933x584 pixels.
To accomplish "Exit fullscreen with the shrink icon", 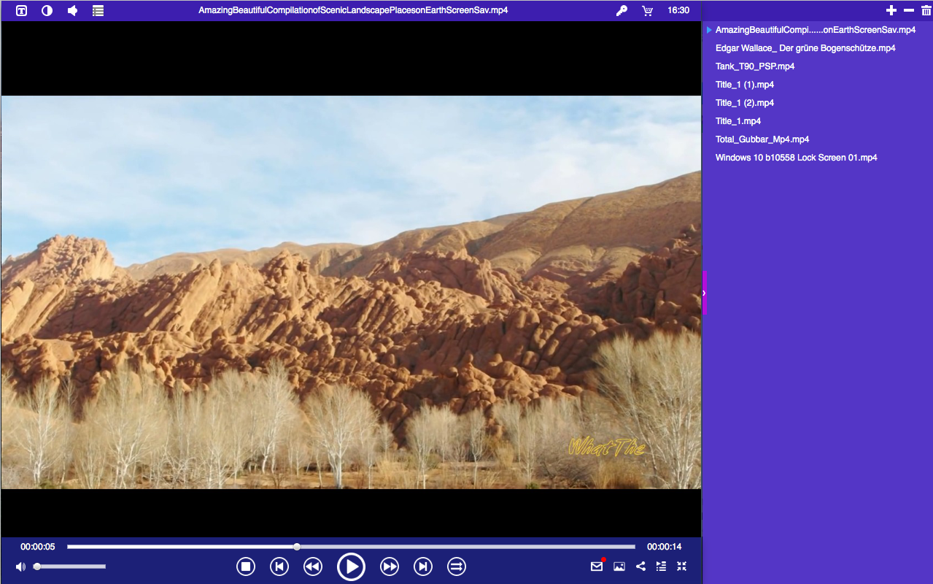I will [682, 566].
